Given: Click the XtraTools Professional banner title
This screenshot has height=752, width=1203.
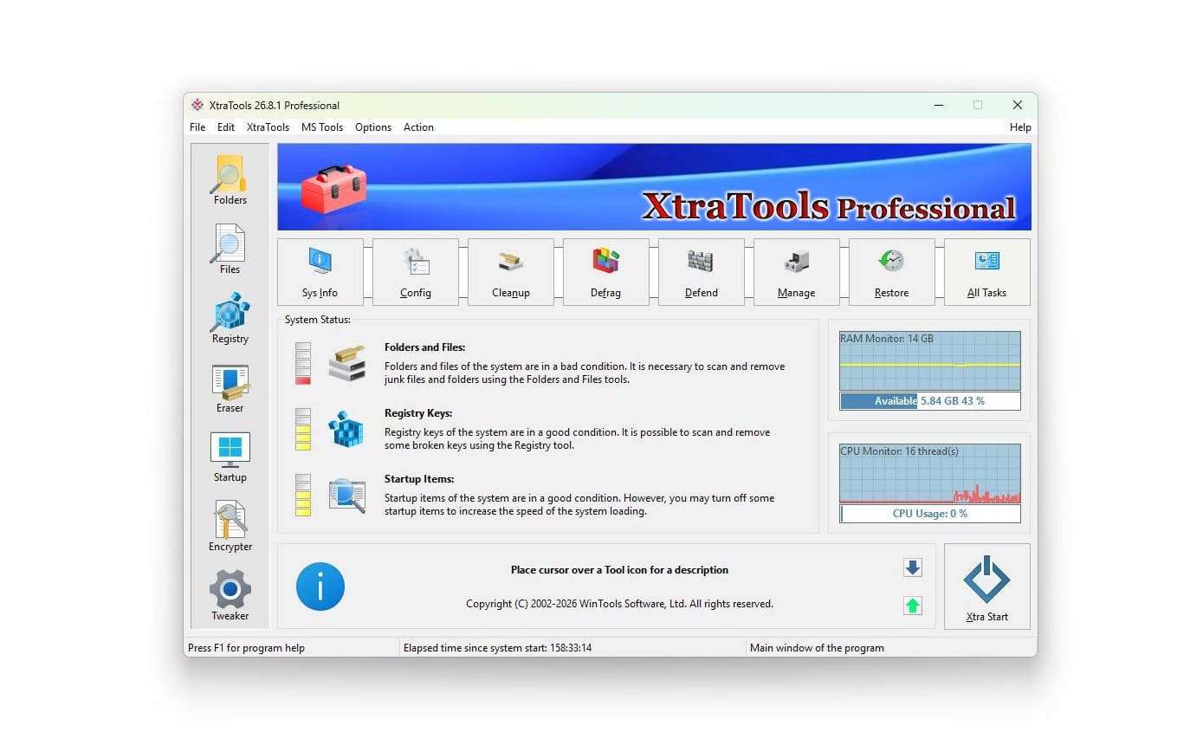Looking at the screenshot, I should point(829,206).
